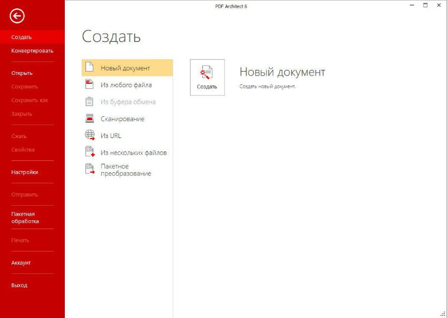Choose Сохранить как in the sidebar
Image resolution: width=447 pixels, height=318 pixels.
[30, 101]
